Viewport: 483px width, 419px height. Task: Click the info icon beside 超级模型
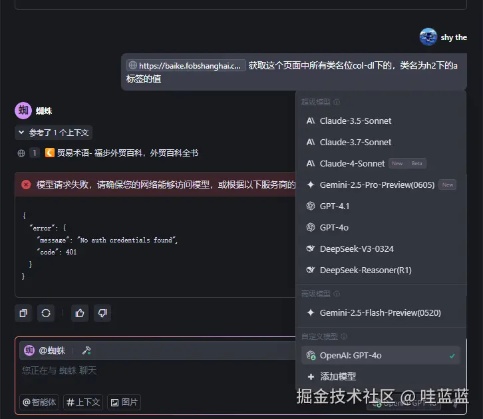click(x=337, y=103)
